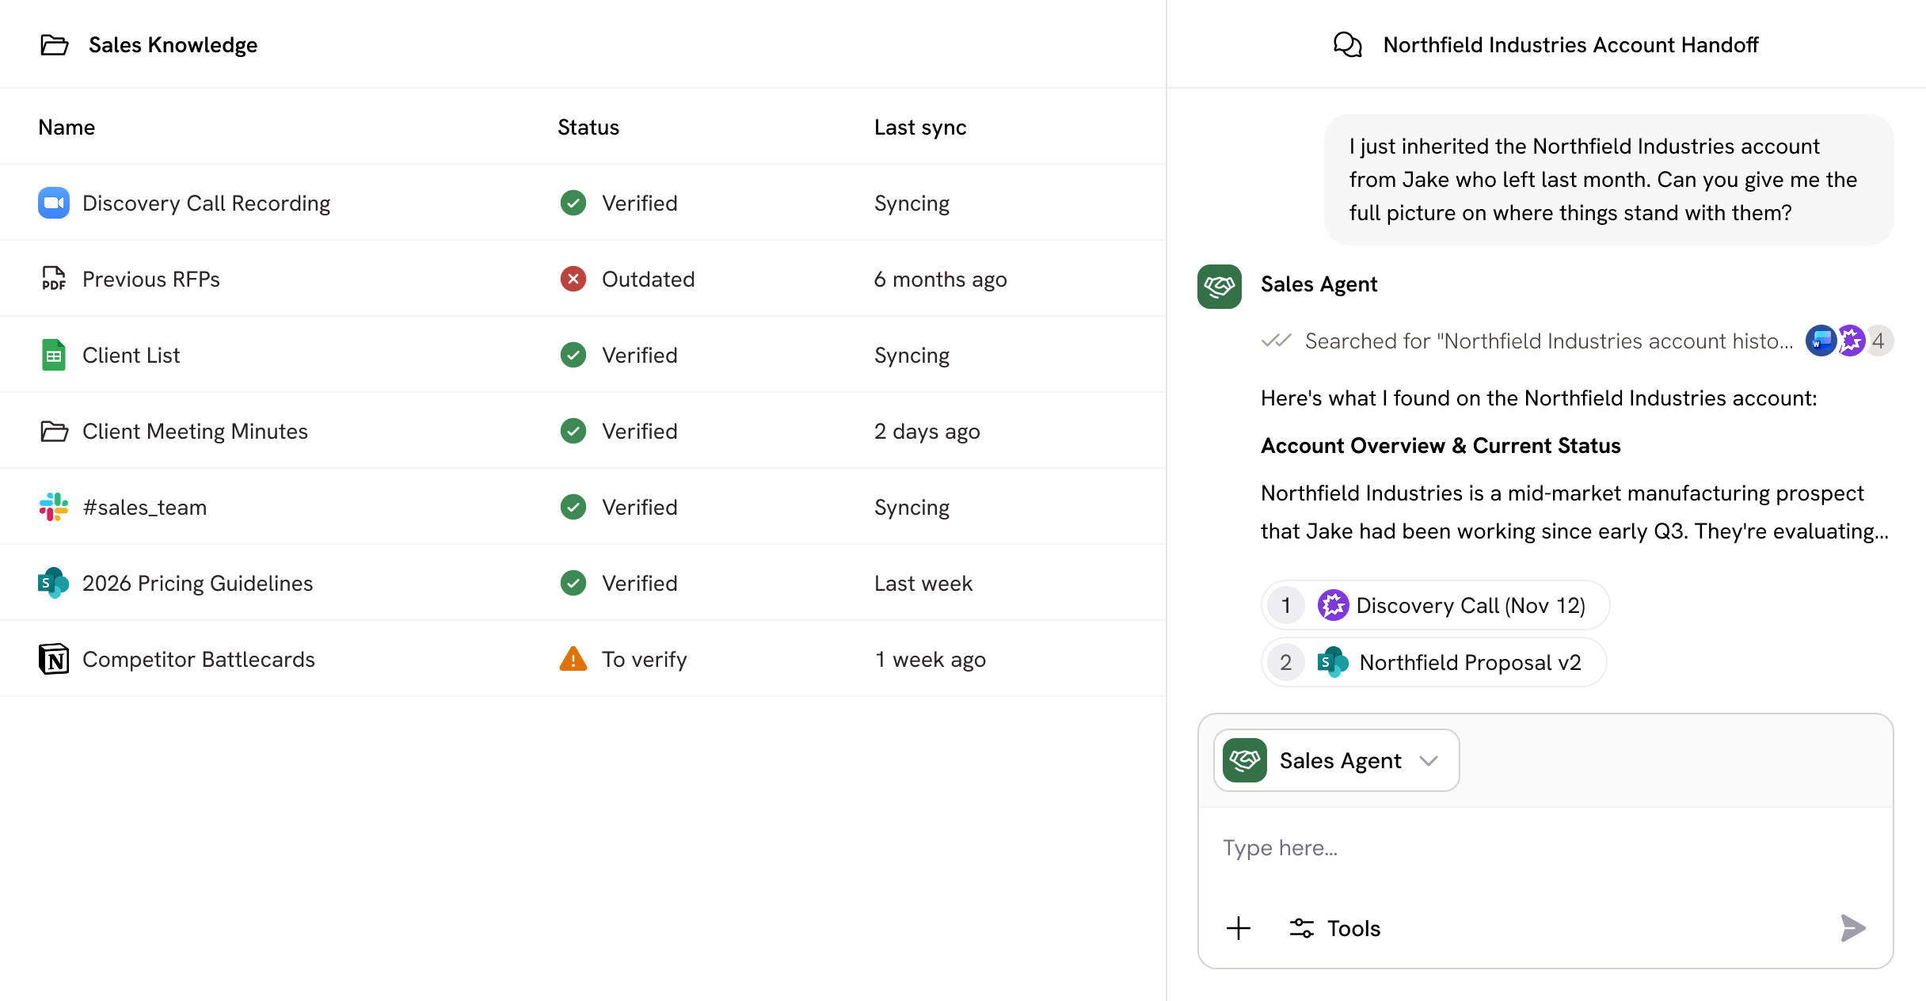Click the send message arrow button
This screenshot has height=1001, width=1926.
click(x=1852, y=927)
